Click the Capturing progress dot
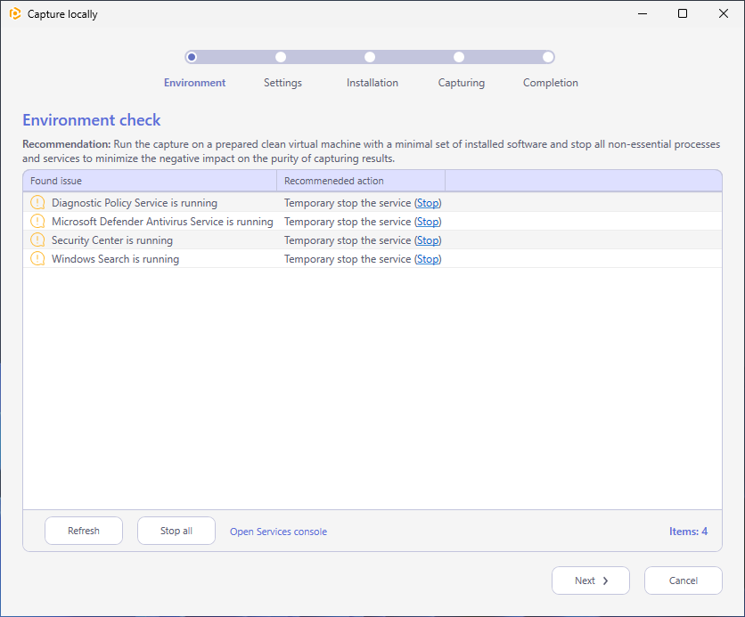 (x=459, y=57)
